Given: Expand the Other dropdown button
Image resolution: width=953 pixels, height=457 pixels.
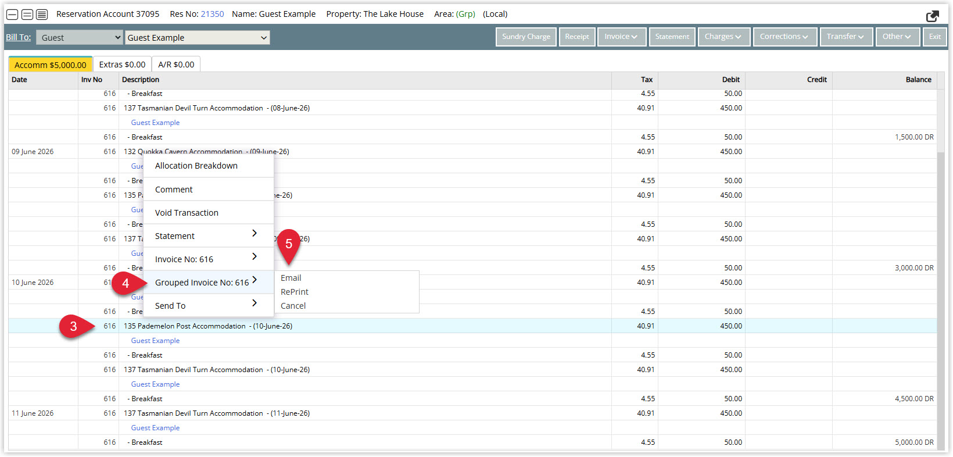Looking at the screenshot, I should click(x=897, y=37).
